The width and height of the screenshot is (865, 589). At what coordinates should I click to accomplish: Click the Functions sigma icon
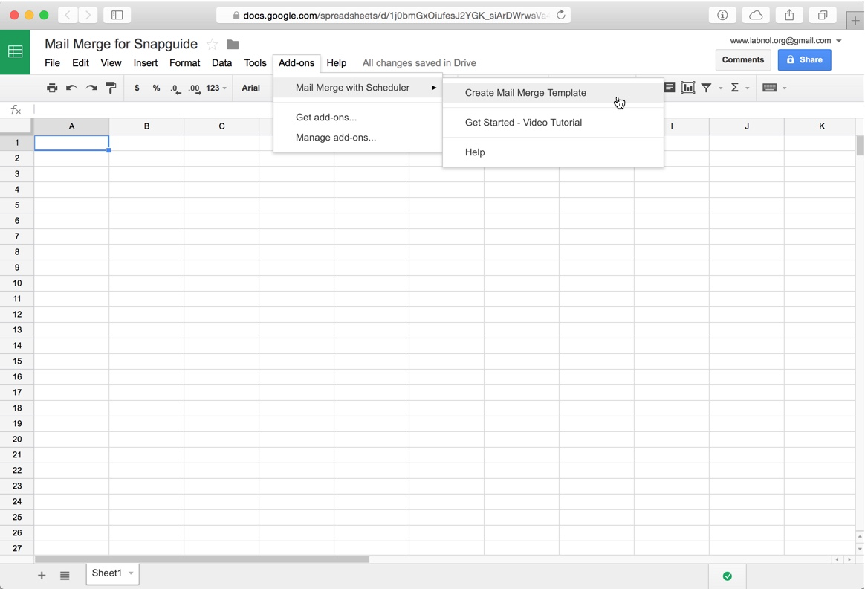point(735,87)
